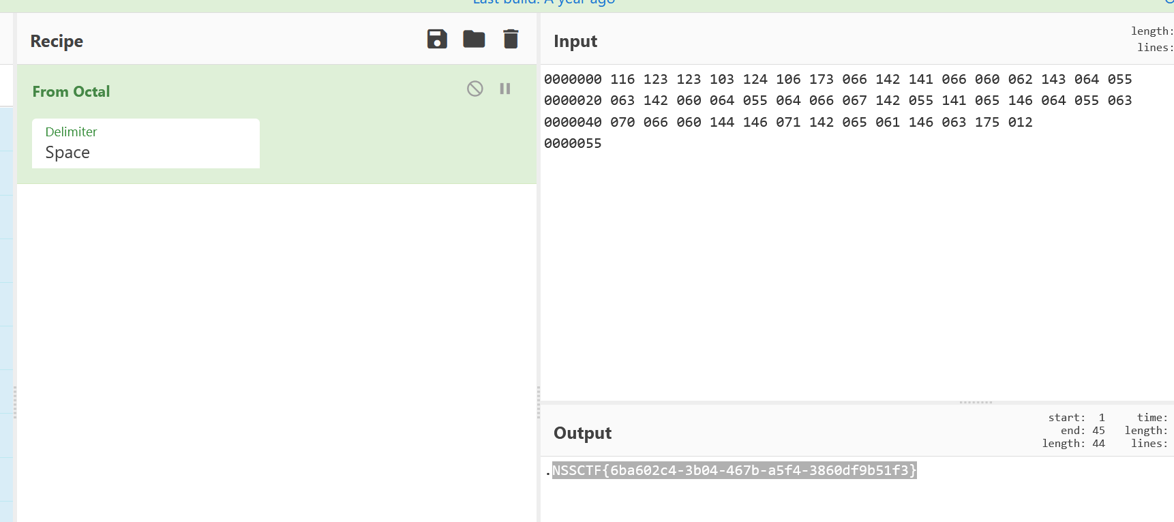Image resolution: width=1174 pixels, height=522 pixels.
Task: Click the Last build notice link
Action: [x=543, y=3]
